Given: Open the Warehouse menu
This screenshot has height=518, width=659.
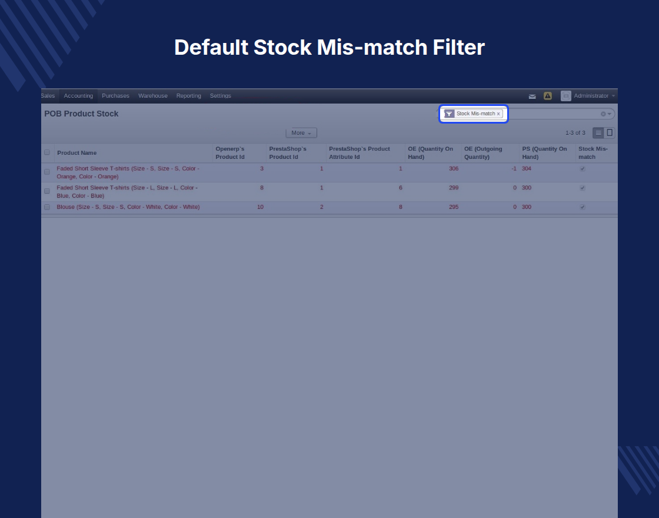Looking at the screenshot, I should 153,96.
